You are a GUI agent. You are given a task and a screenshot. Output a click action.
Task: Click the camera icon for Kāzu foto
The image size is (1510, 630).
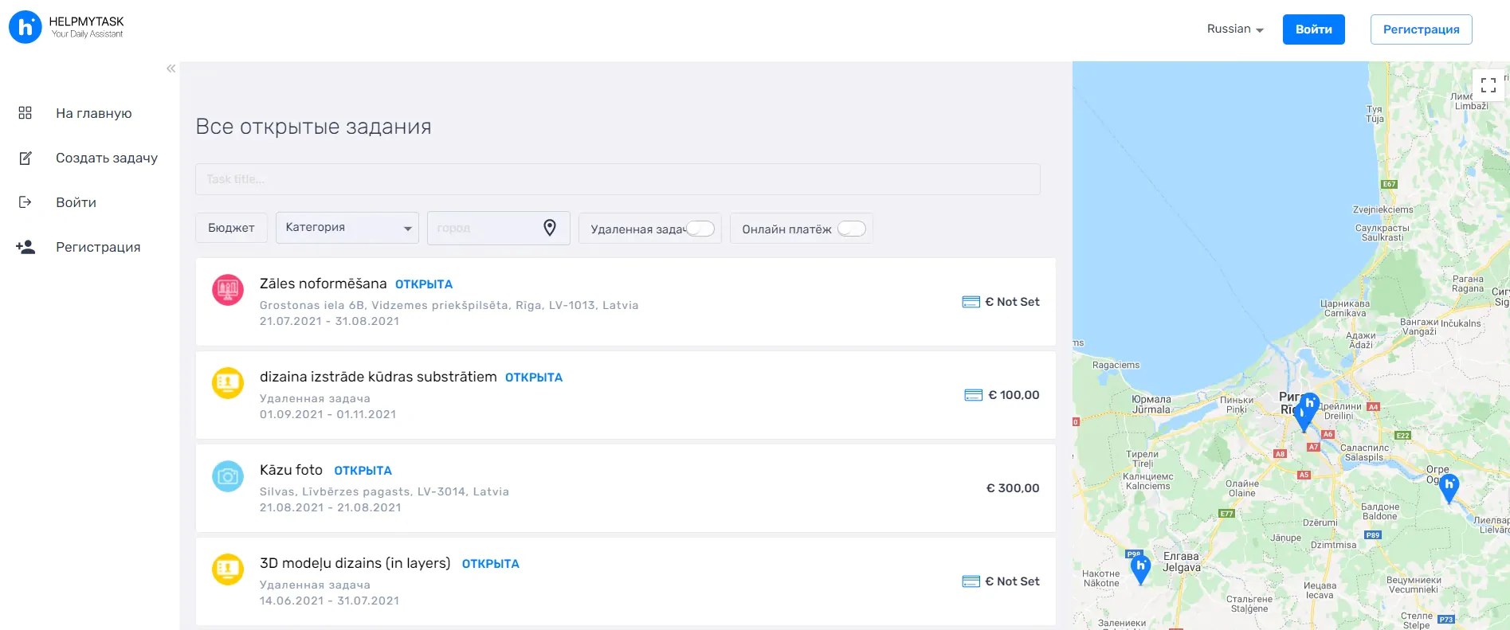pyautogui.click(x=228, y=476)
